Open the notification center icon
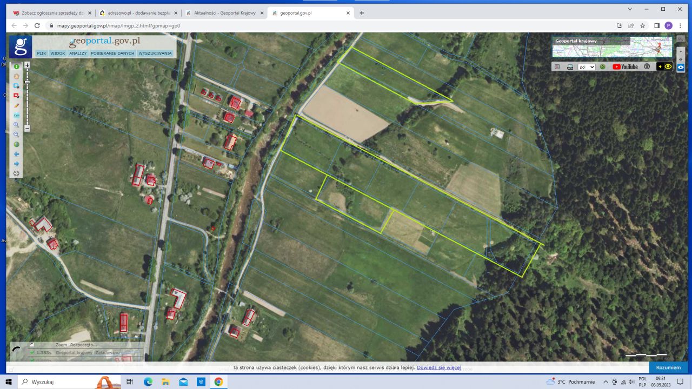The image size is (692, 389). (x=680, y=382)
